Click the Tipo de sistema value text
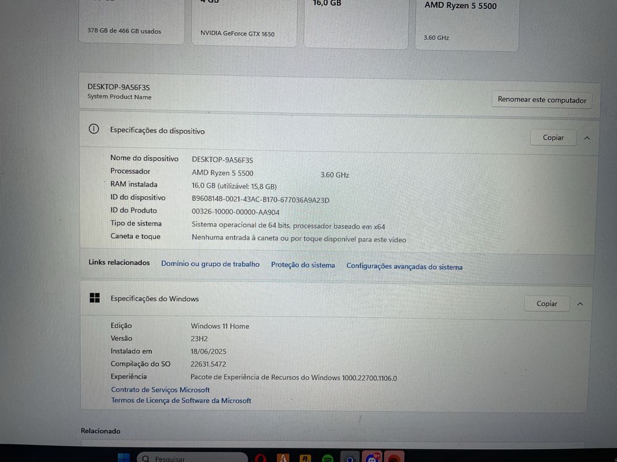 pyautogui.click(x=288, y=225)
